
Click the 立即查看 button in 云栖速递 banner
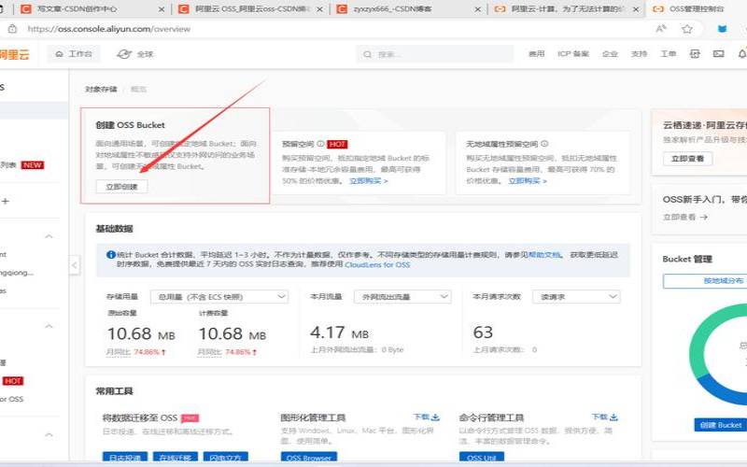click(687, 159)
